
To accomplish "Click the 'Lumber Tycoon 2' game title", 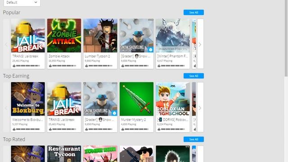I will (x=97, y=56).
